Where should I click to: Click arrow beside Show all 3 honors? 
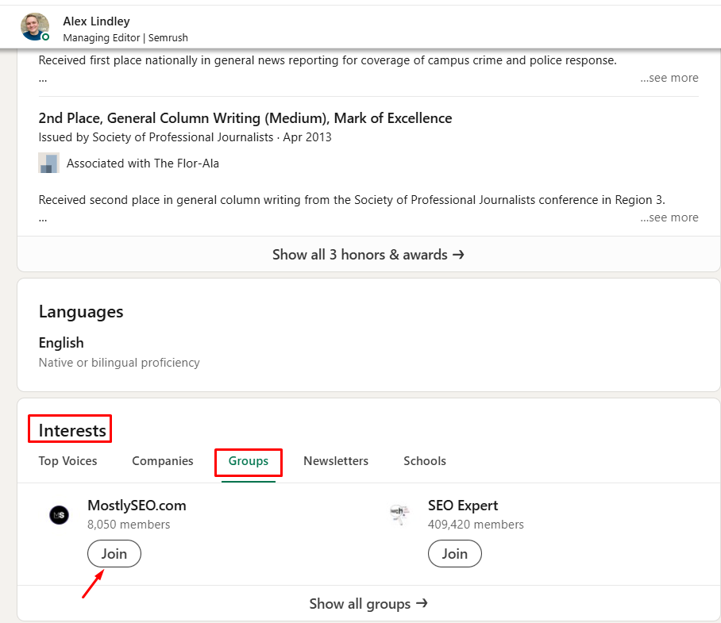click(x=458, y=254)
